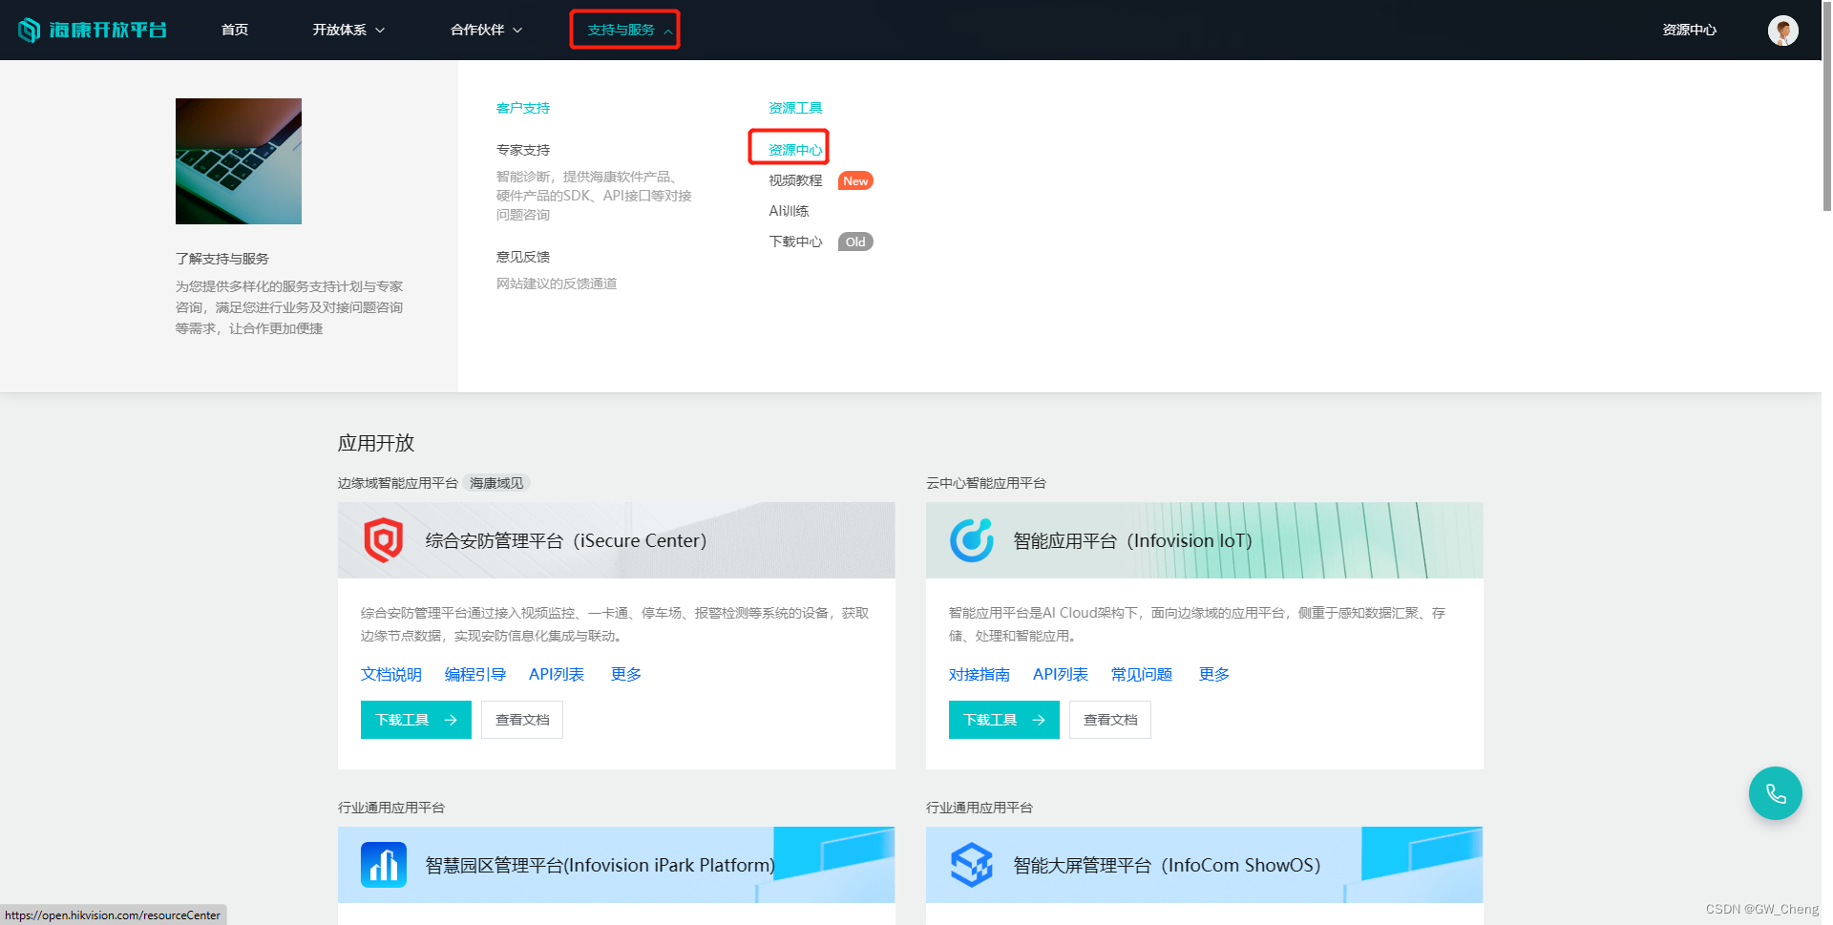
Task: Click the 海康域见 tag label
Action: pos(496,483)
